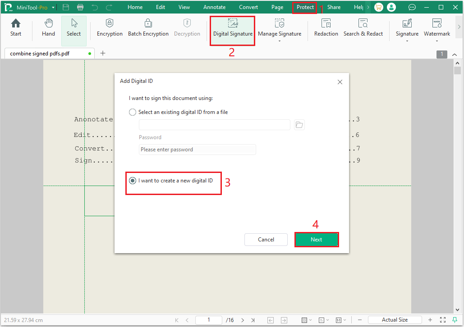Open Search & Redact tool

[363, 27]
